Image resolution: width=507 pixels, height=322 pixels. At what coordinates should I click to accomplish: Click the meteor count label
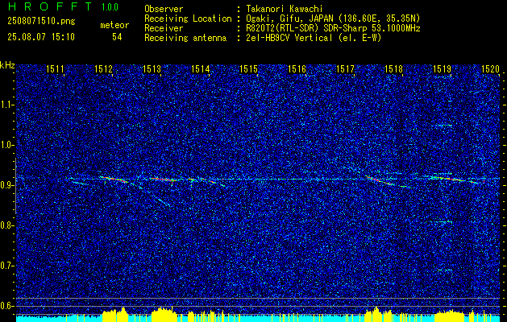(x=114, y=25)
